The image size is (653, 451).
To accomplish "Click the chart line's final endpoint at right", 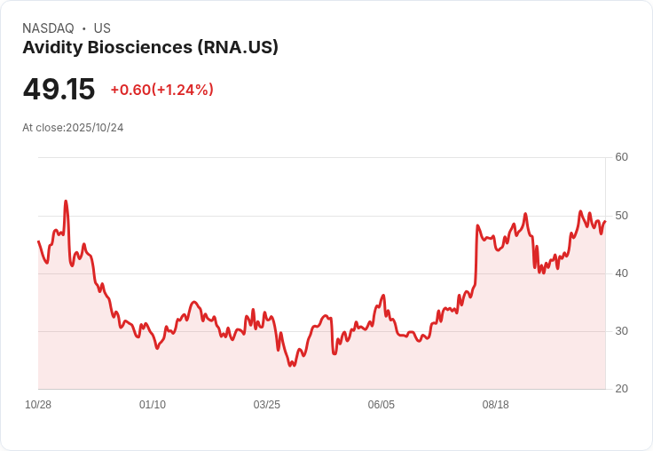I will point(605,221).
